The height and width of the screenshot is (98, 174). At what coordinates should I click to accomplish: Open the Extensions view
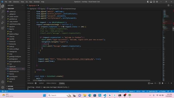[3, 28]
